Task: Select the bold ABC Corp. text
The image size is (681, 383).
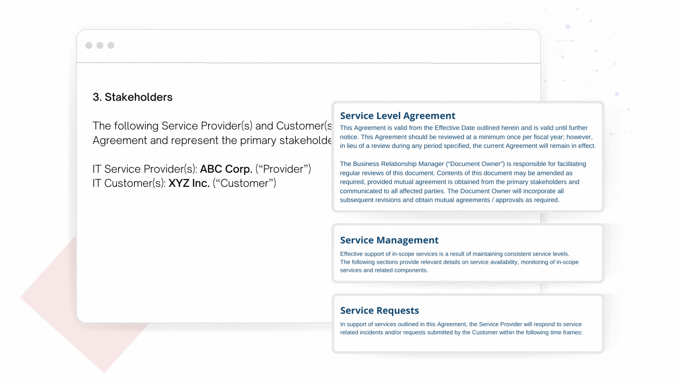Action: point(226,169)
